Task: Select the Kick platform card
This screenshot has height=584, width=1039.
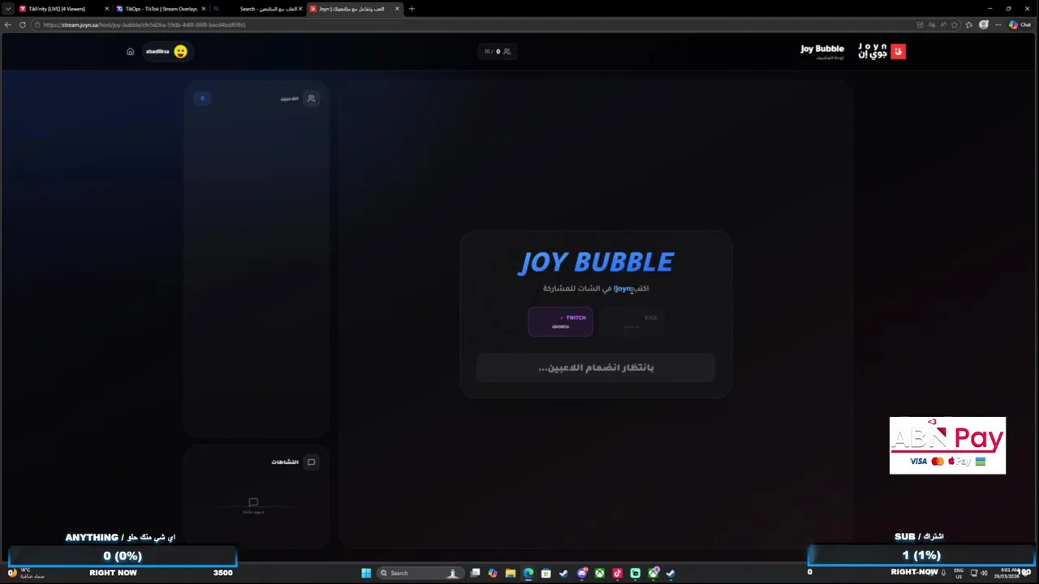Action: click(632, 322)
